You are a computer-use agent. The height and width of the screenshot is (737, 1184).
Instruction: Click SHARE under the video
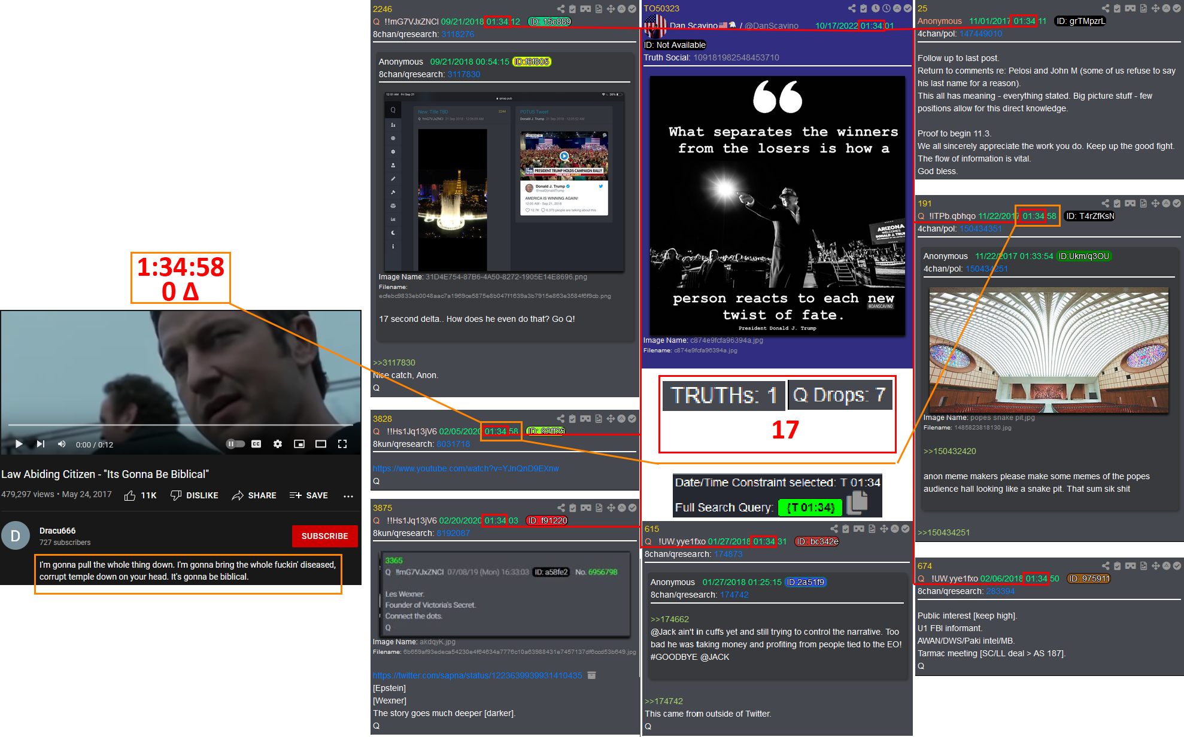click(x=254, y=495)
